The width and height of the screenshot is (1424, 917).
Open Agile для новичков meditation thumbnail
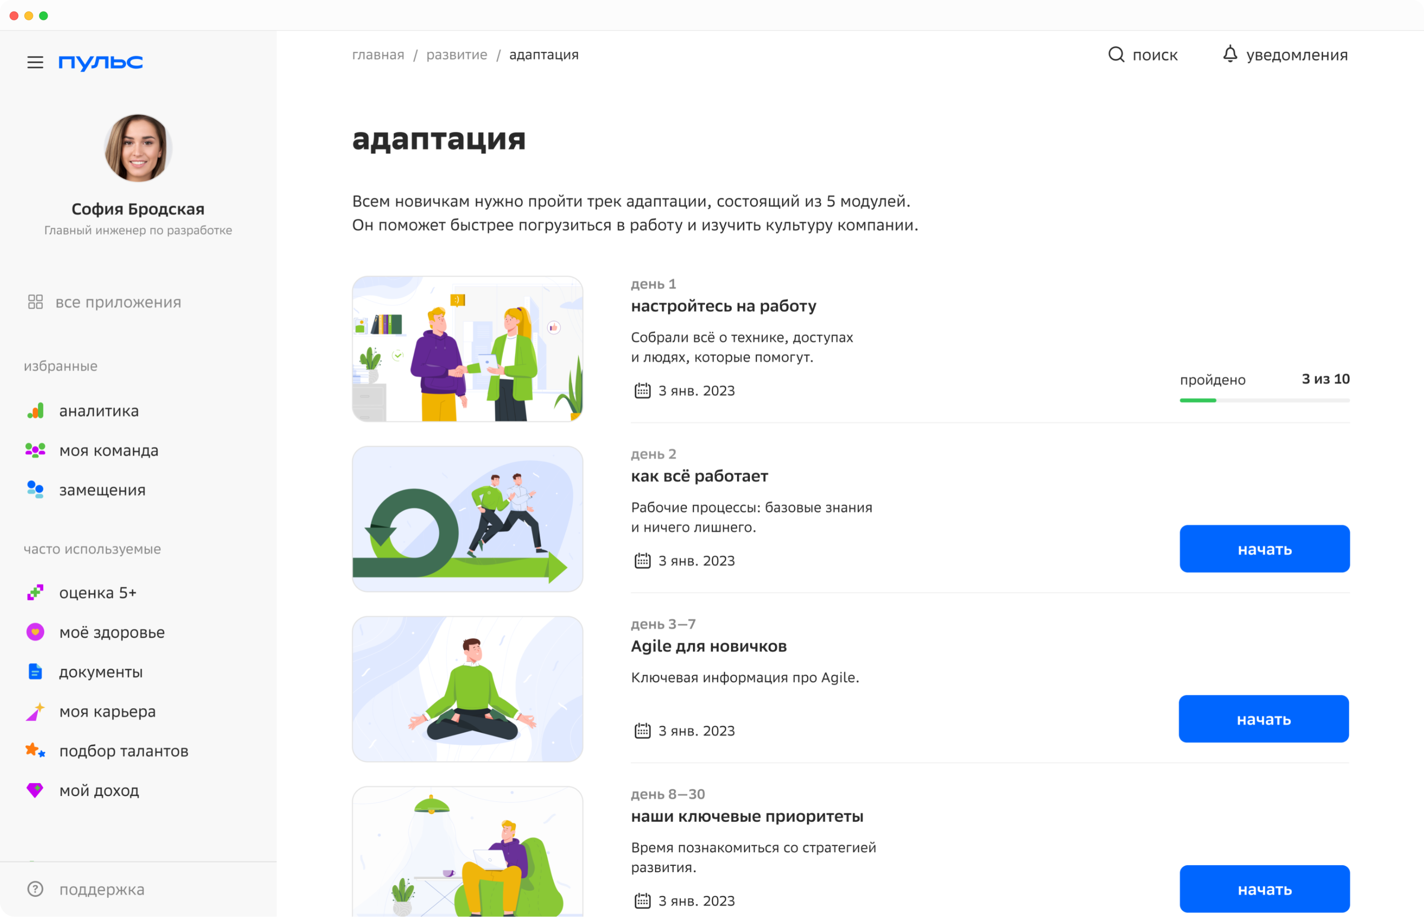pos(467,689)
